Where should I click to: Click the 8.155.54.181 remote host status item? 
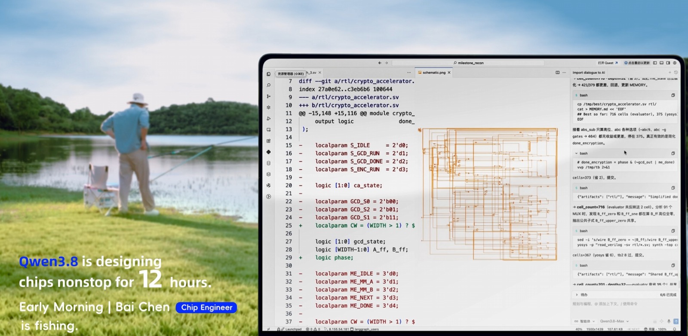click(337, 329)
